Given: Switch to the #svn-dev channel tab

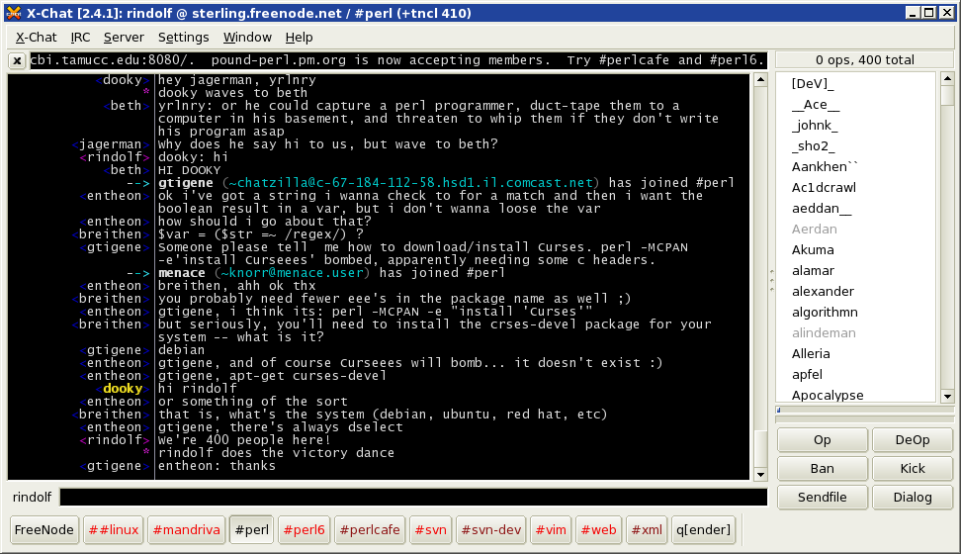Looking at the screenshot, I should click(x=491, y=530).
